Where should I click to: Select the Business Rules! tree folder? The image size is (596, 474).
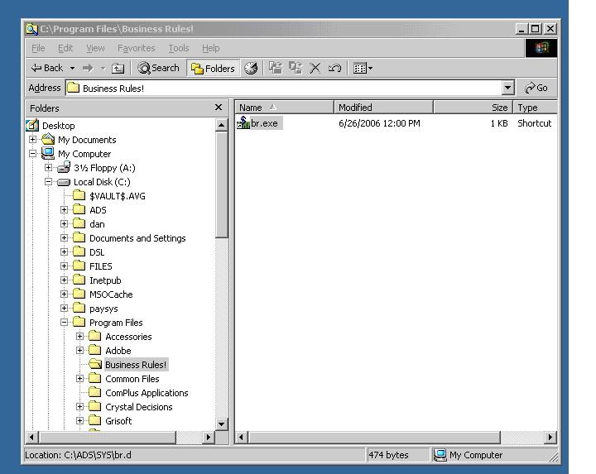pos(136,365)
